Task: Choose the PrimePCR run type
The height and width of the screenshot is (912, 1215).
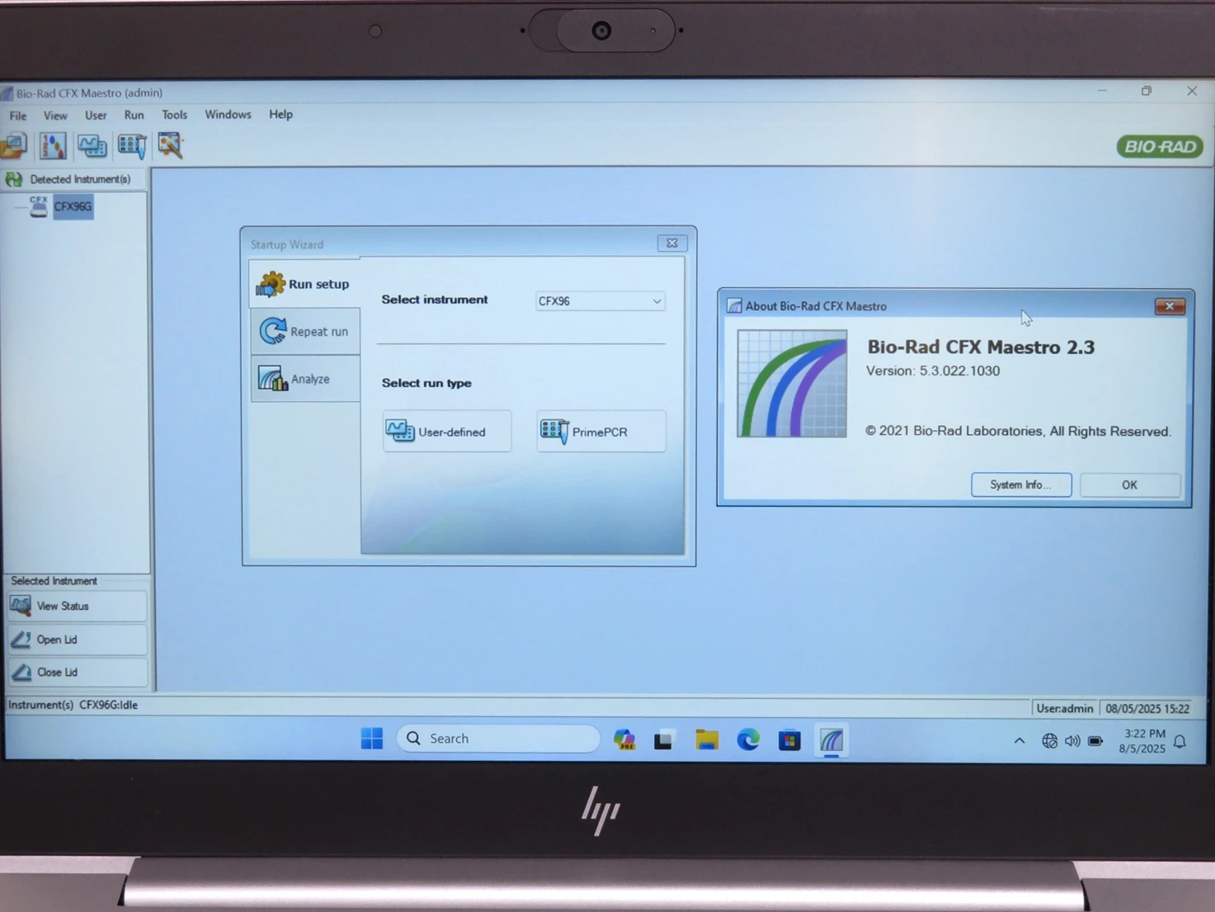Action: 600,432
